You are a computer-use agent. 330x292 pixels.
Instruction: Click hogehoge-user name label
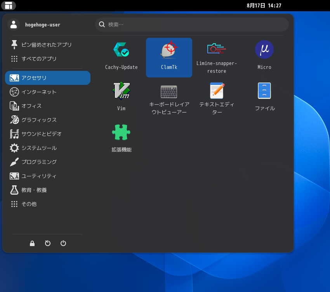tap(43, 25)
